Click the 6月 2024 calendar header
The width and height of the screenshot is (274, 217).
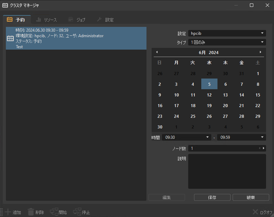(209, 53)
